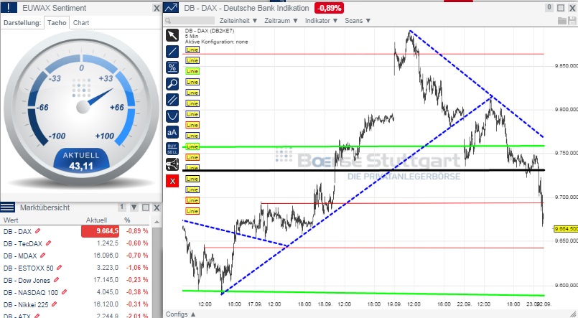The image size is (578, 318).
Task: Click the yellow current price tag on chart axis
Action: pyautogui.click(x=566, y=229)
